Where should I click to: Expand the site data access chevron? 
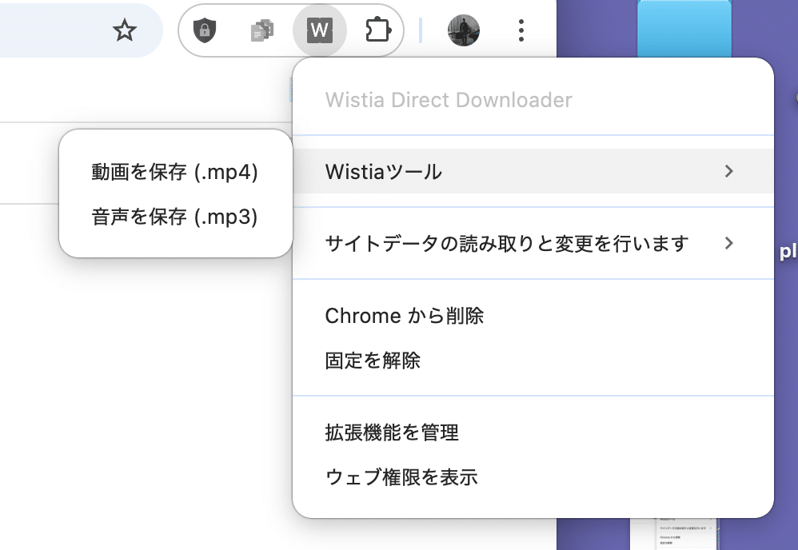[x=728, y=243]
